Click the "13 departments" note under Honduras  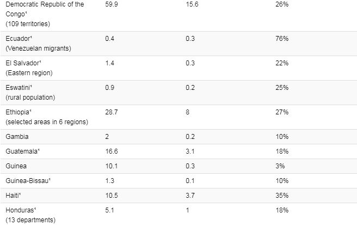(x=30, y=220)
